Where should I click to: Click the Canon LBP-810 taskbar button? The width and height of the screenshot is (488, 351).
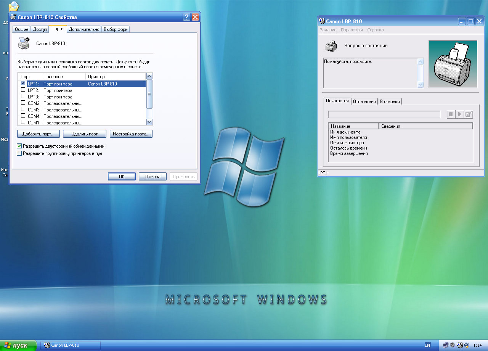(x=71, y=345)
